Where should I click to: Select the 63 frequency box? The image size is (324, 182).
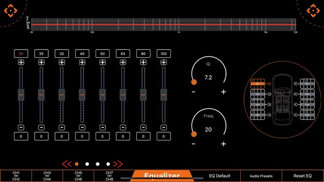(123, 53)
